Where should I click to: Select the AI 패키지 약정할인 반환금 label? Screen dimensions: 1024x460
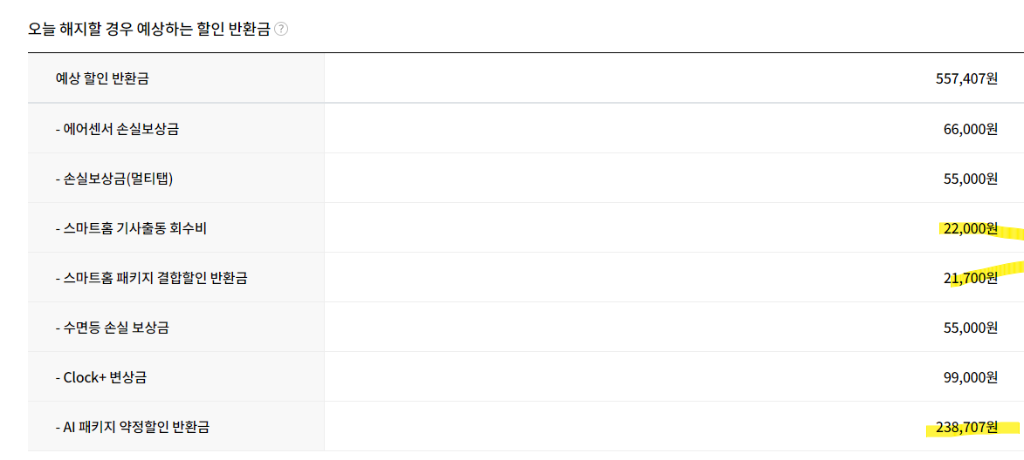coord(133,427)
